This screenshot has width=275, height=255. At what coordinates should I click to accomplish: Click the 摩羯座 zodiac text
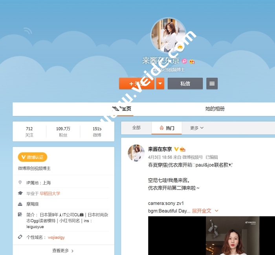33,204
